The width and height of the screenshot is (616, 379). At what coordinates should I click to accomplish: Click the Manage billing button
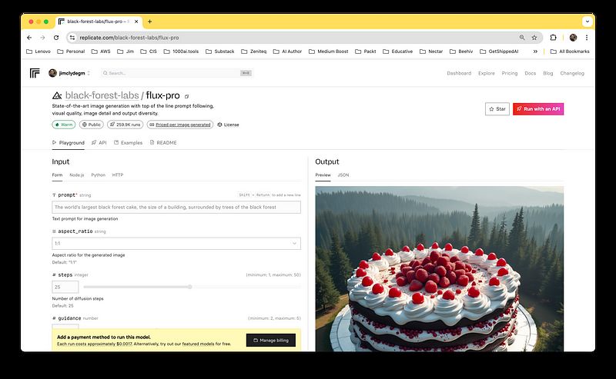pos(271,339)
